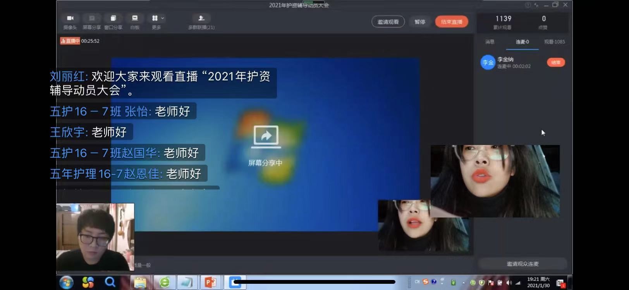Switch to the 消息 messages tab
The width and height of the screenshot is (629, 290).
click(490, 42)
